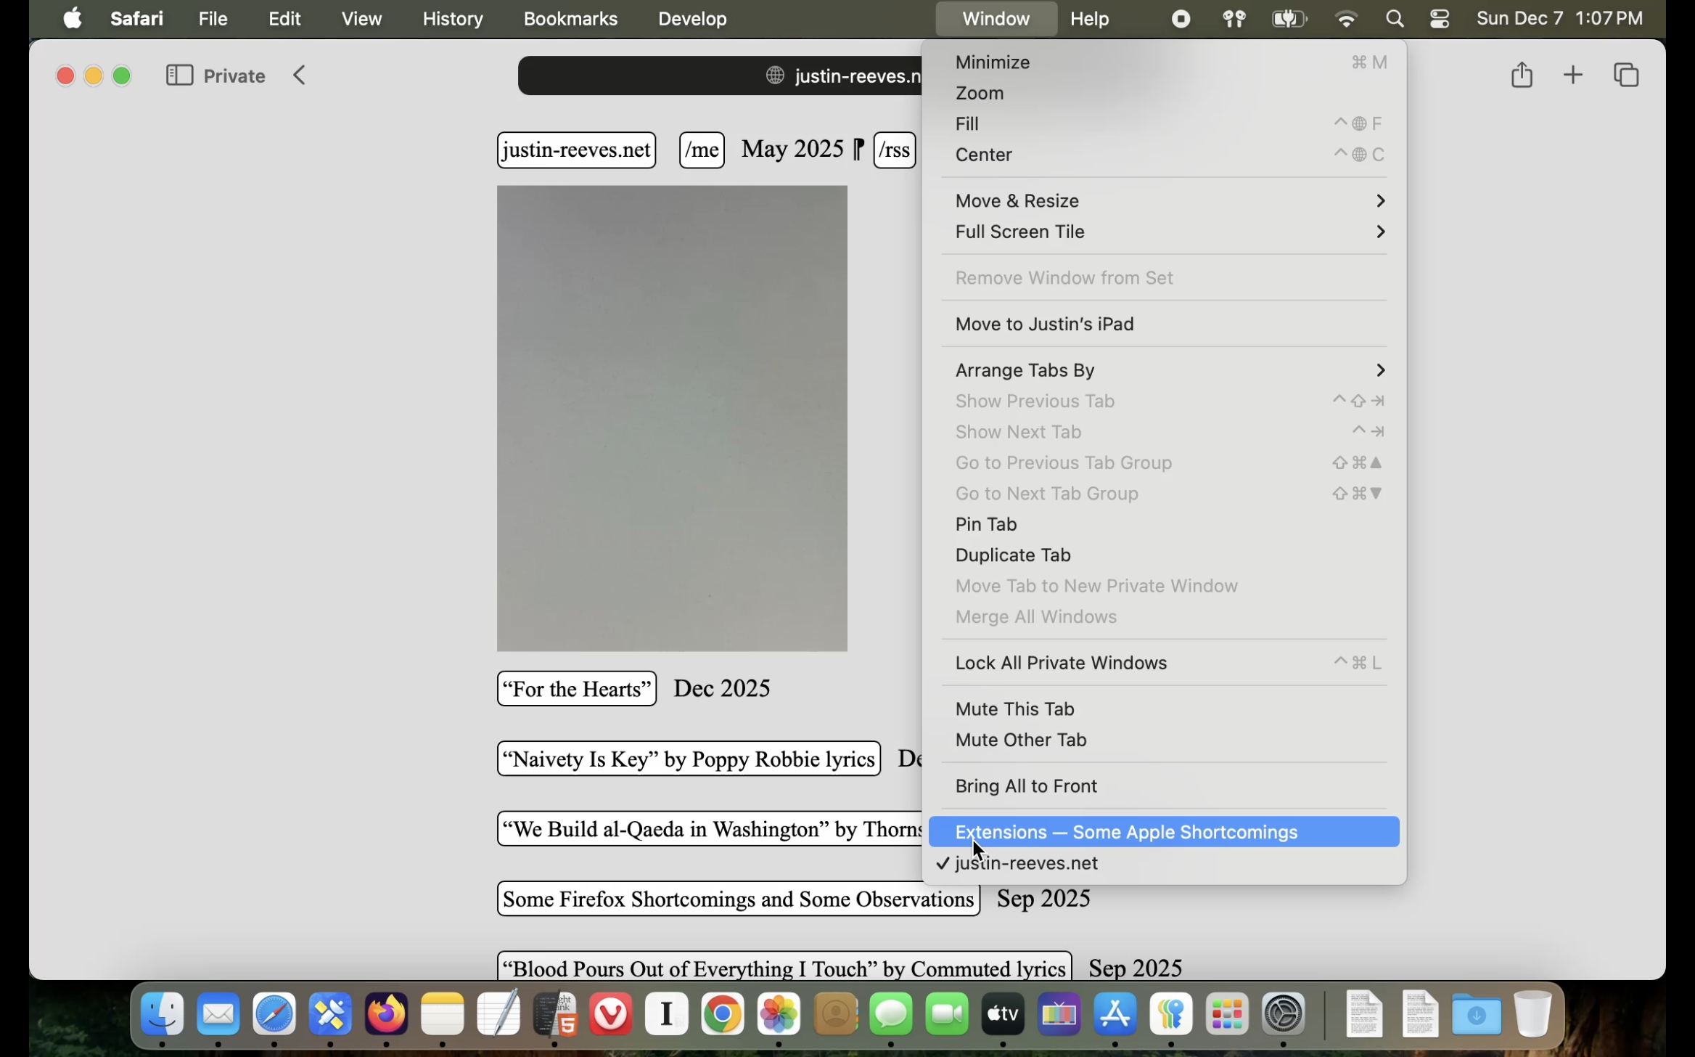
Task: Open Control Center in menu bar
Action: click(1440, 19)
